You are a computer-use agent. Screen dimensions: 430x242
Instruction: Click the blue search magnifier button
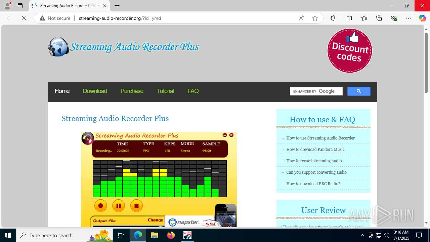(x=359, y=91)
